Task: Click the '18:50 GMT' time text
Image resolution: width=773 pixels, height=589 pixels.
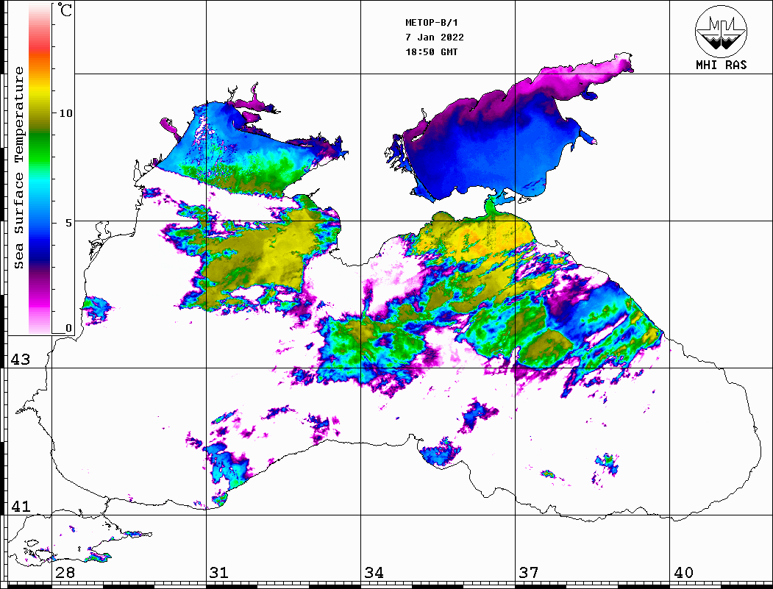Action: (431, 51)
